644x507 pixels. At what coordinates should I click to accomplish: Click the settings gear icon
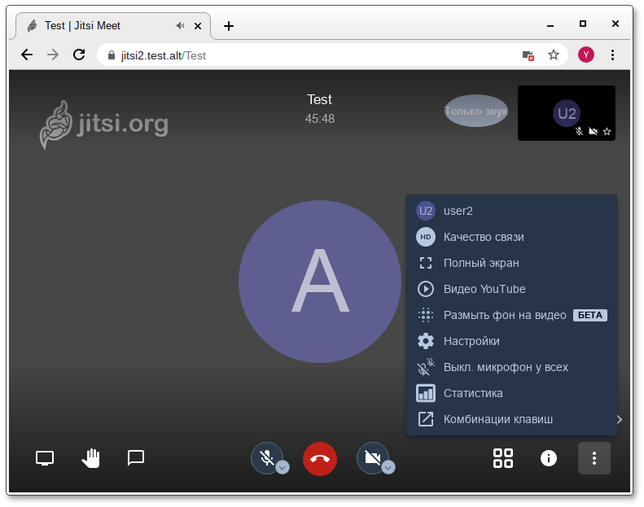point(426,341)
